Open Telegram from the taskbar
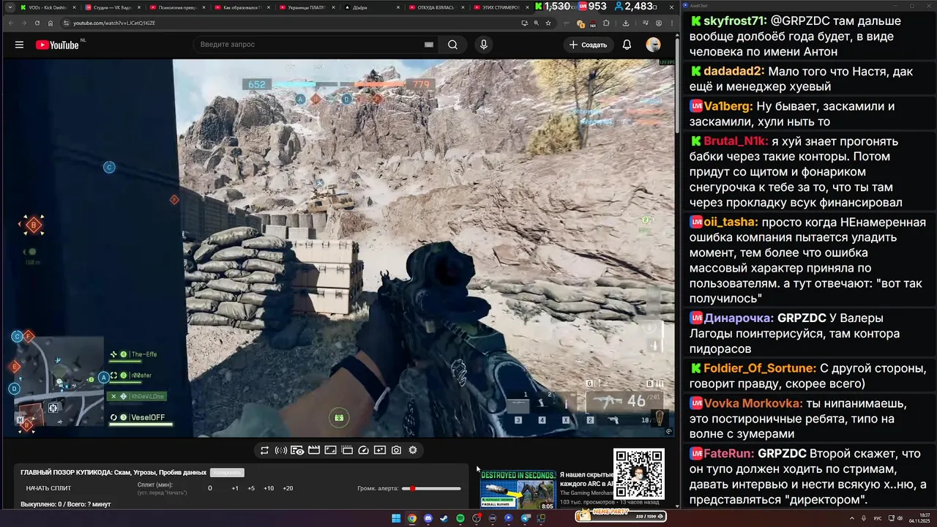 pyautogui.click(x=526, y=518)
